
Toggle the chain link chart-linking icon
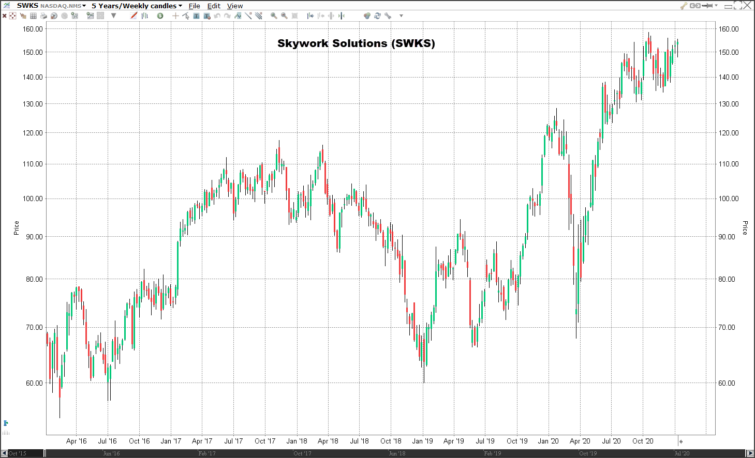coord(695,6)
